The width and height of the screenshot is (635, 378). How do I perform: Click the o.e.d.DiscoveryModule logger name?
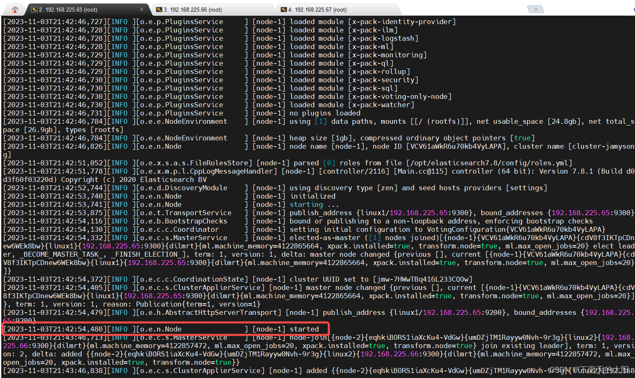184,188
